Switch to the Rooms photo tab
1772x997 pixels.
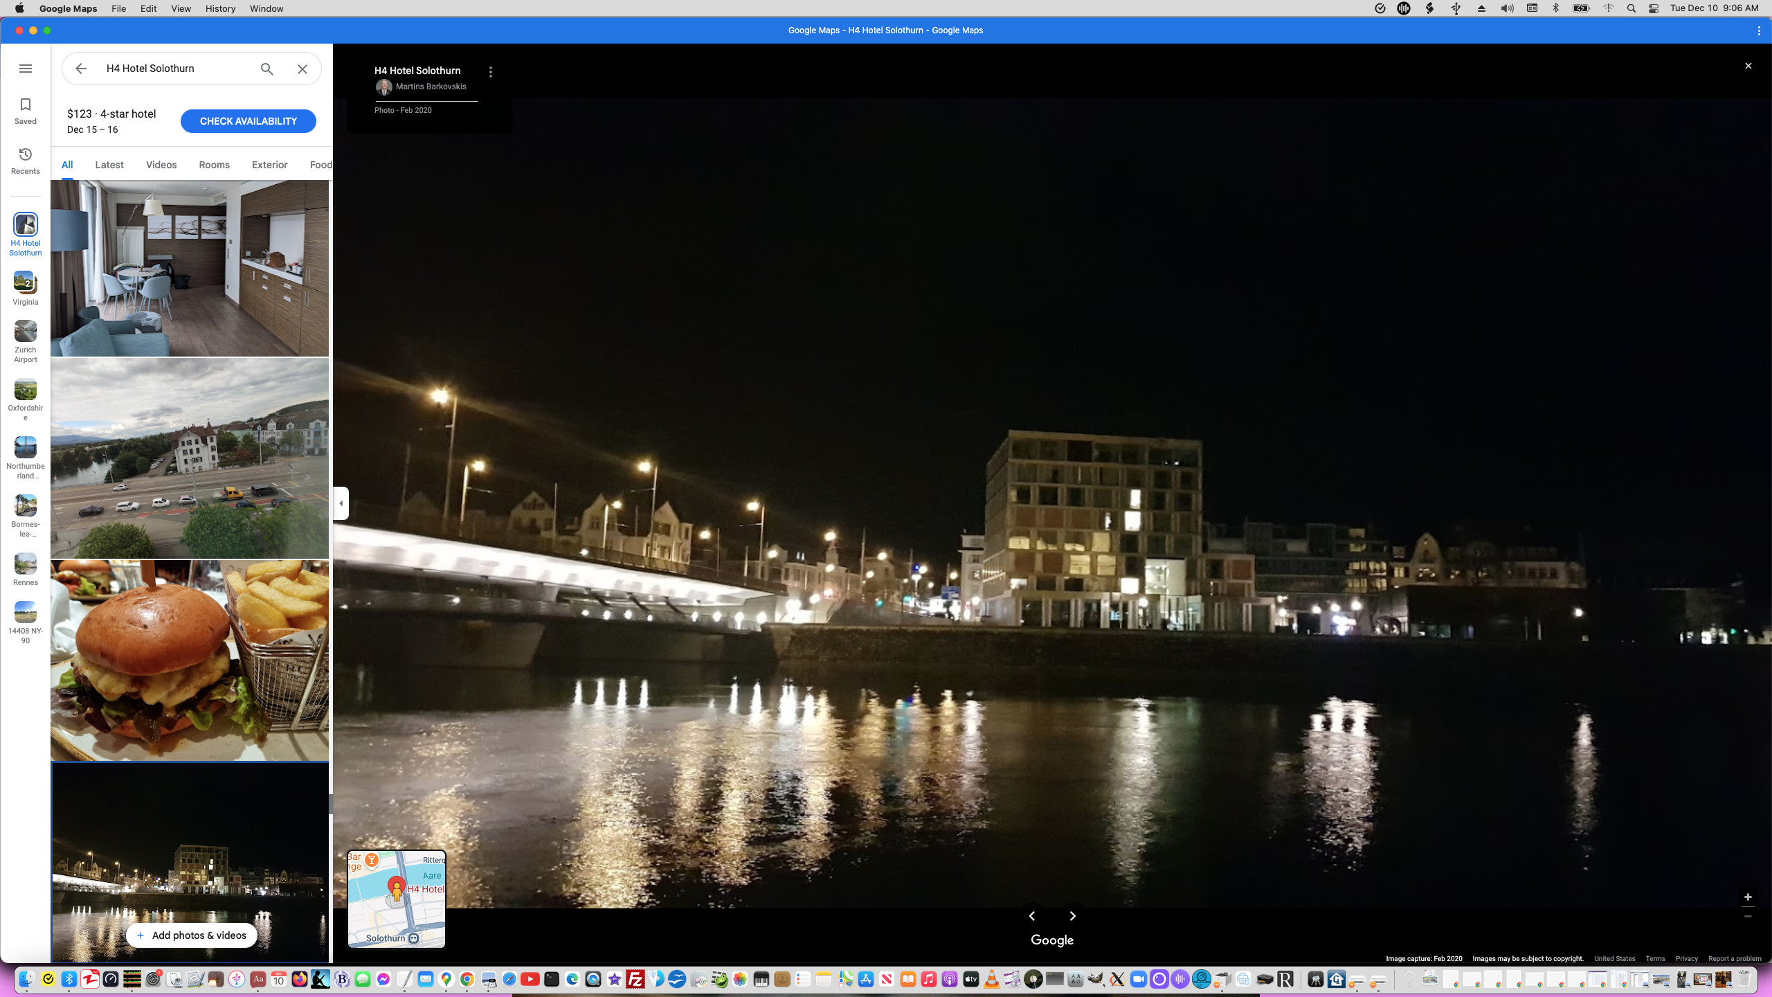(x=214, y=165)
